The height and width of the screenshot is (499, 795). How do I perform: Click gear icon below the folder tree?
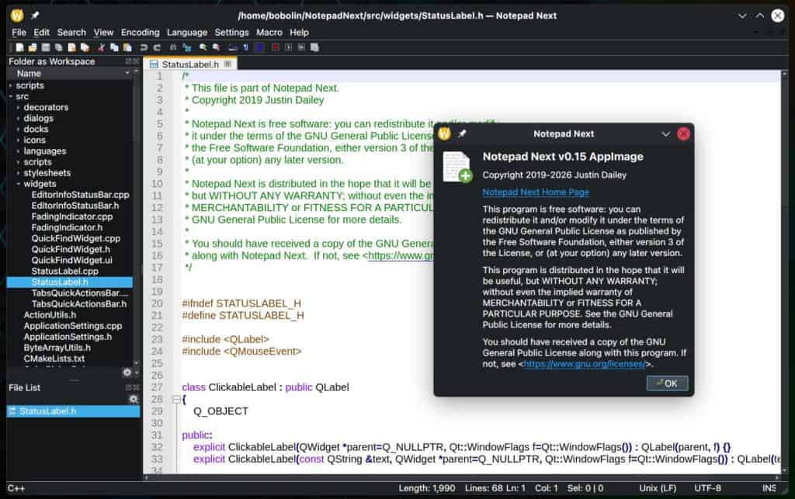127,373
